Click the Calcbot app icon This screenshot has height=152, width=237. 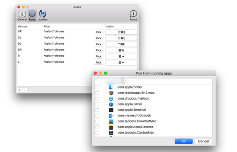click(111, 133)
